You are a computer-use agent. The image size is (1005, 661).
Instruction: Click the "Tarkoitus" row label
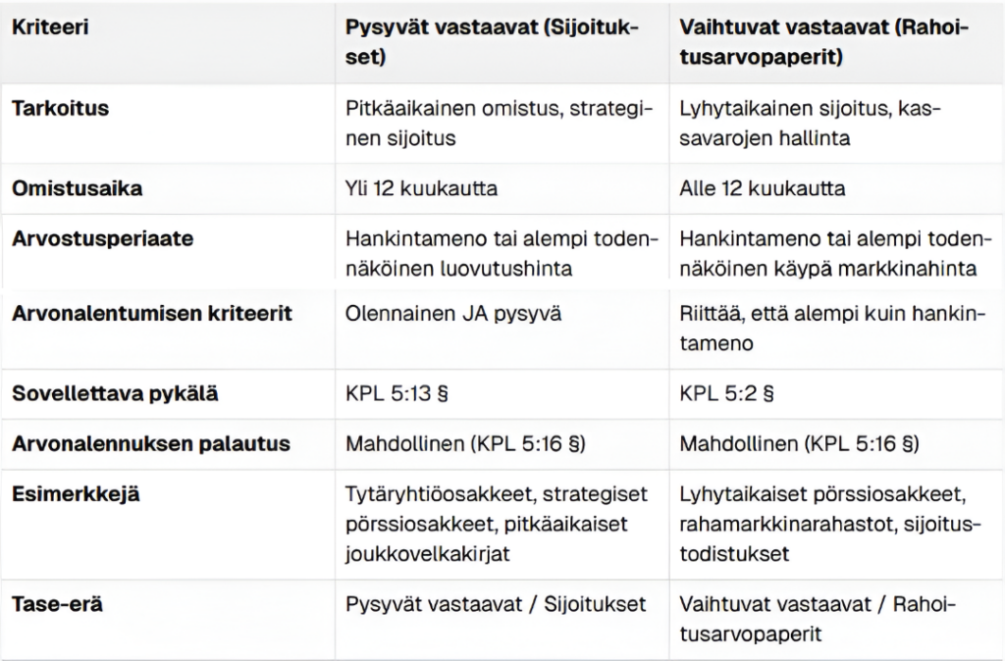pyautogui.click(x=60, y=108)
